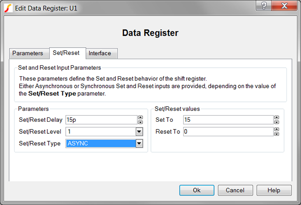Decrease Set/Reset Delay with down arrow

pos(139,122)
